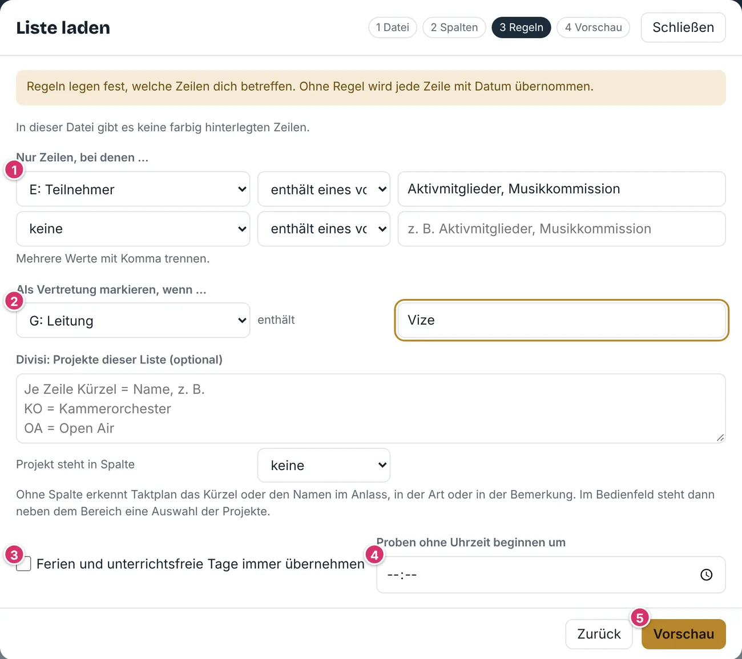Click 'Mehrere Werte mit Komma trennen.' hint

113,258
